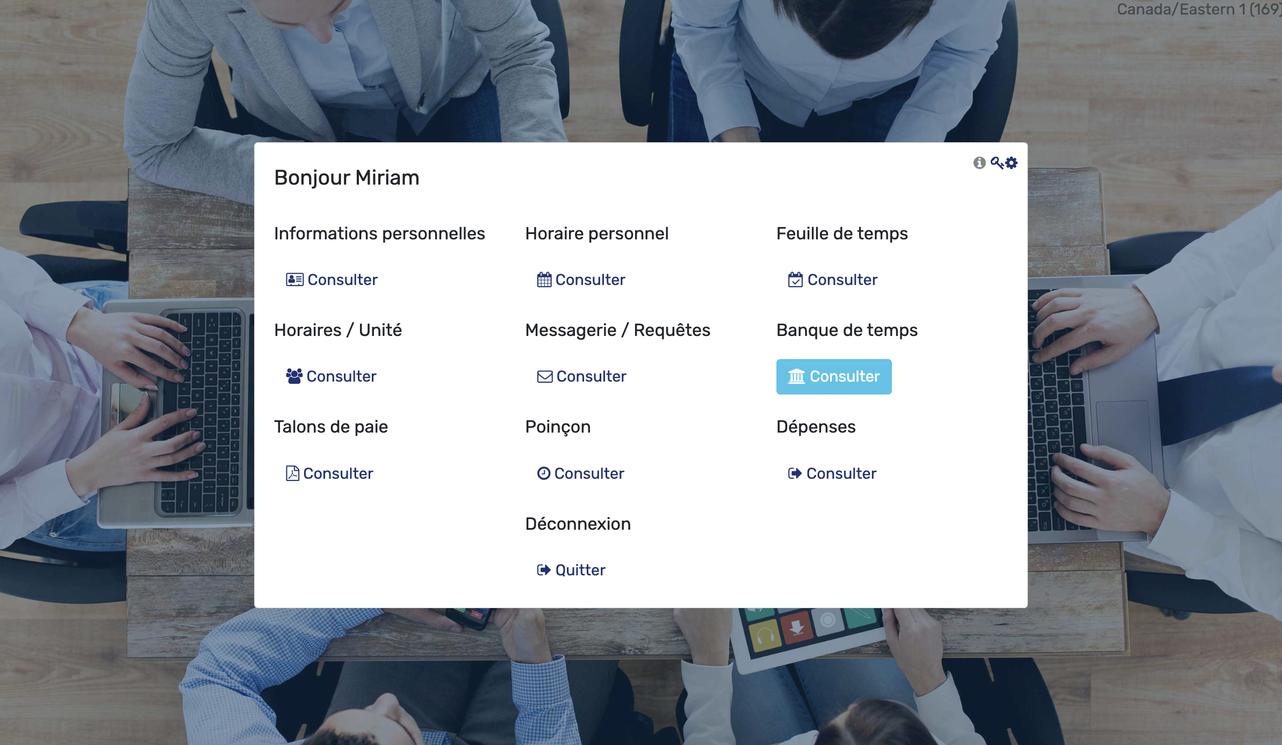
Task: Click the calendar icon under Horaire personnel
Action: tap(544, 280)
